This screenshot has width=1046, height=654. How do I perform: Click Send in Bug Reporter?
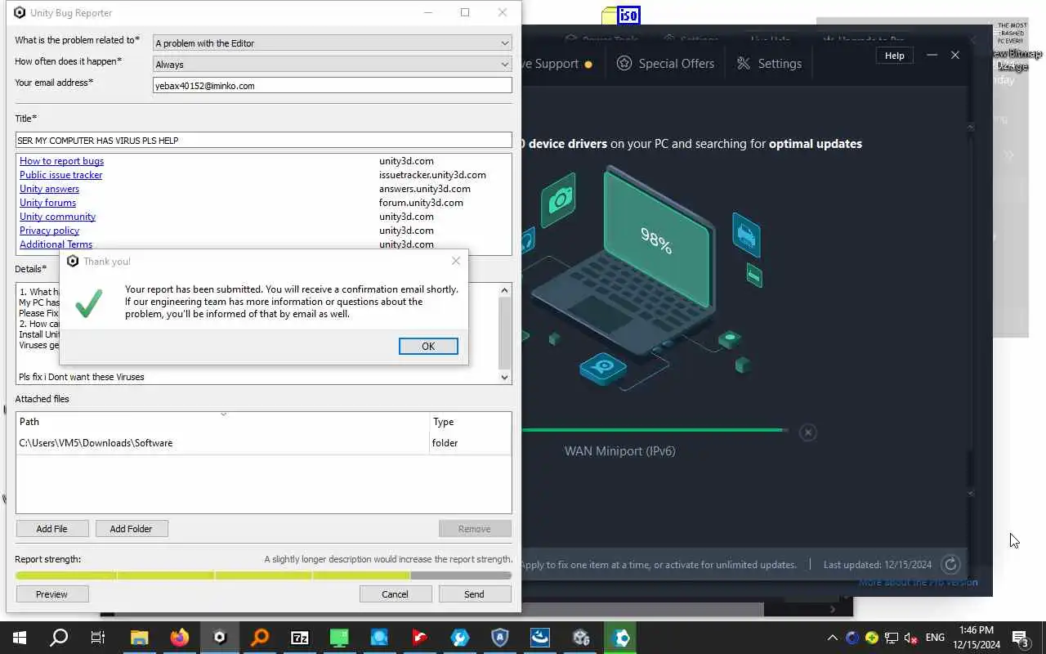[x=474, y=594]
